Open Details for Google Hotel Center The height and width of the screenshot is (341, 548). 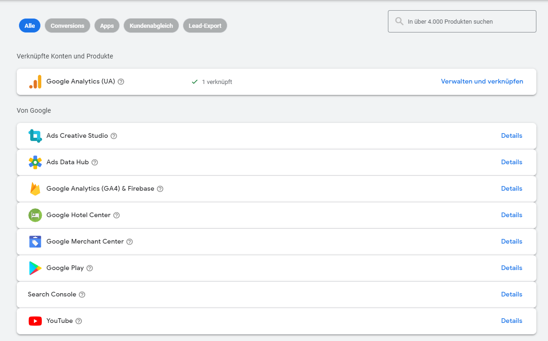512,215
